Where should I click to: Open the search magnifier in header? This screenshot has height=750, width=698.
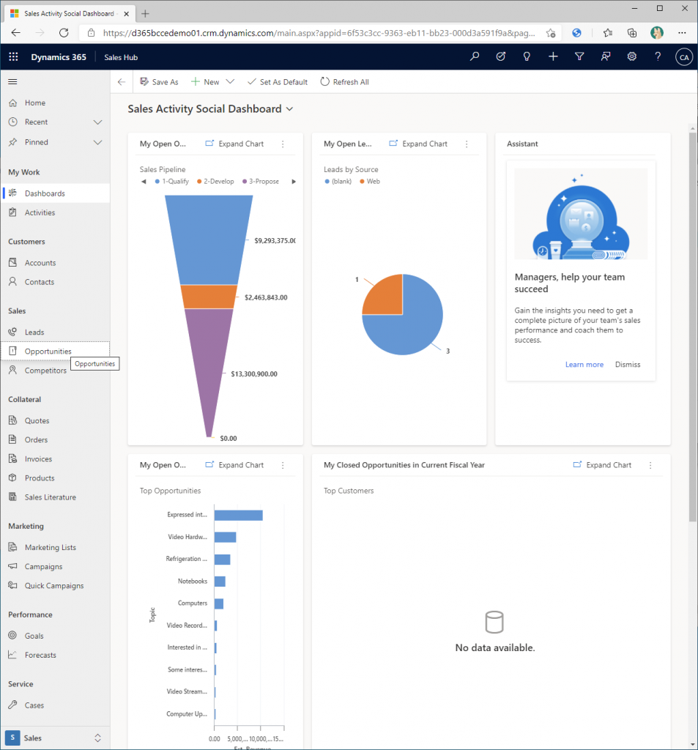tap(475, 57)
